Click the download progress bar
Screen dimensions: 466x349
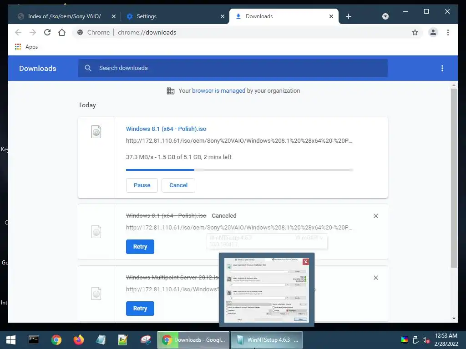click(x=239, y=170)
